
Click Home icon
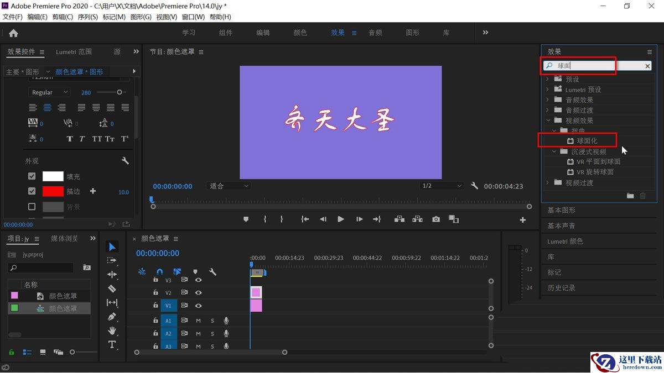tap(13, 33)
